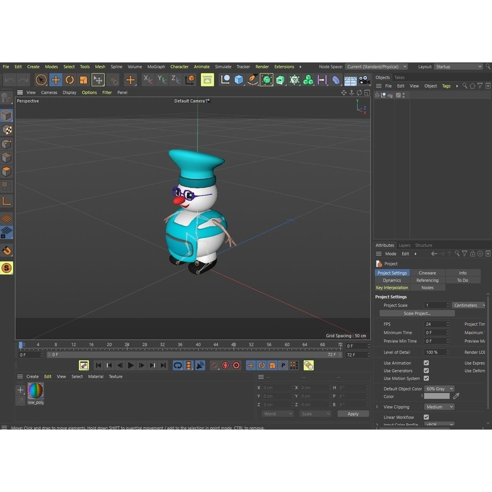Lock movement to the X axis
This screenshot has width=492, height=492.
[147, 80]
